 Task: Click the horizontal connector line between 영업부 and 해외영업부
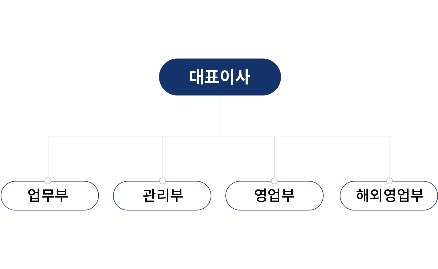[x=332, y=137]
